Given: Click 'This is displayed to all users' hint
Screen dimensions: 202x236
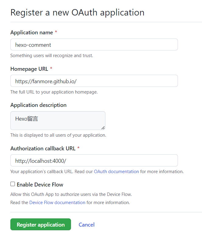Looking at the screenshot, I should [x=58, y=135].
